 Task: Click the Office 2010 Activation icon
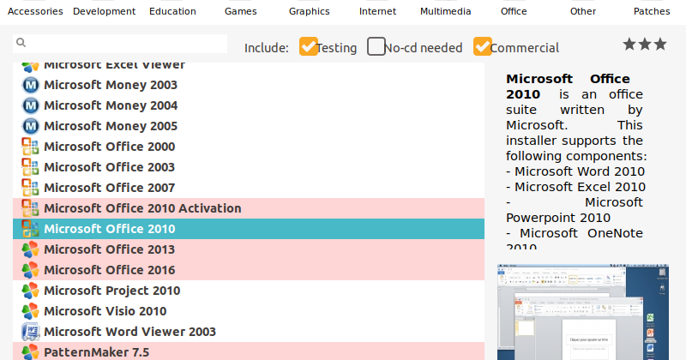(x=31, y=208)
